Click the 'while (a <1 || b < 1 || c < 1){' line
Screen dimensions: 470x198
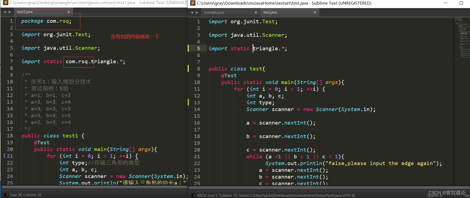click(x=295, y=157)
